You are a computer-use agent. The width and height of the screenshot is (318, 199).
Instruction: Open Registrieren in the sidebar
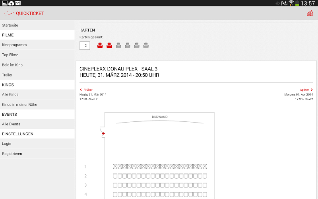click(x=37, y=154)
